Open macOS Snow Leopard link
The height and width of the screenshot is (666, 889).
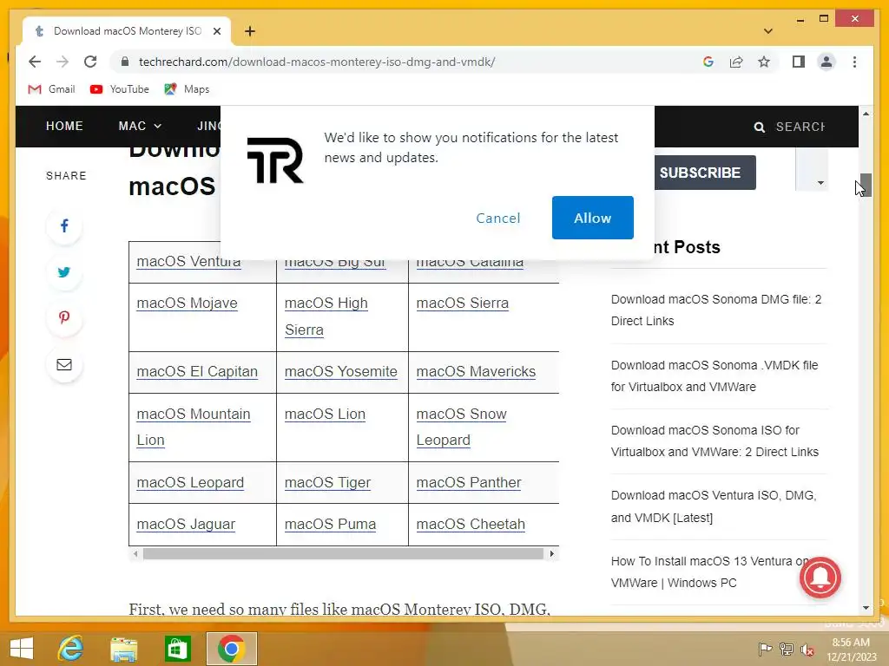[461, 427]
